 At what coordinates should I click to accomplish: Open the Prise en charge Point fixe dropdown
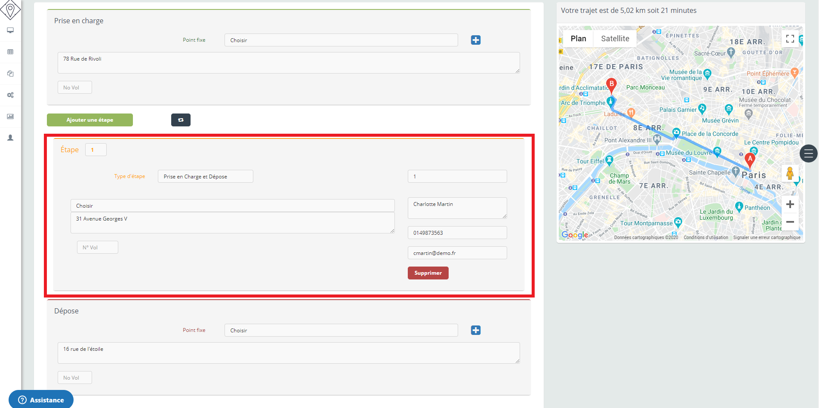341,40
